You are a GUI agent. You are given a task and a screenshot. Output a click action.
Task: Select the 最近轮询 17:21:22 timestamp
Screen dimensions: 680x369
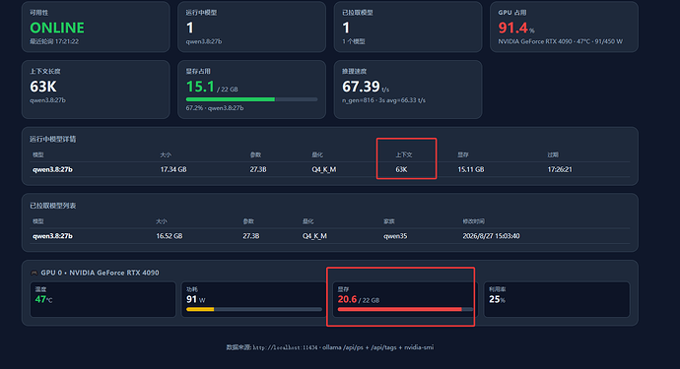pyautogui.click(x=54, y=41)
